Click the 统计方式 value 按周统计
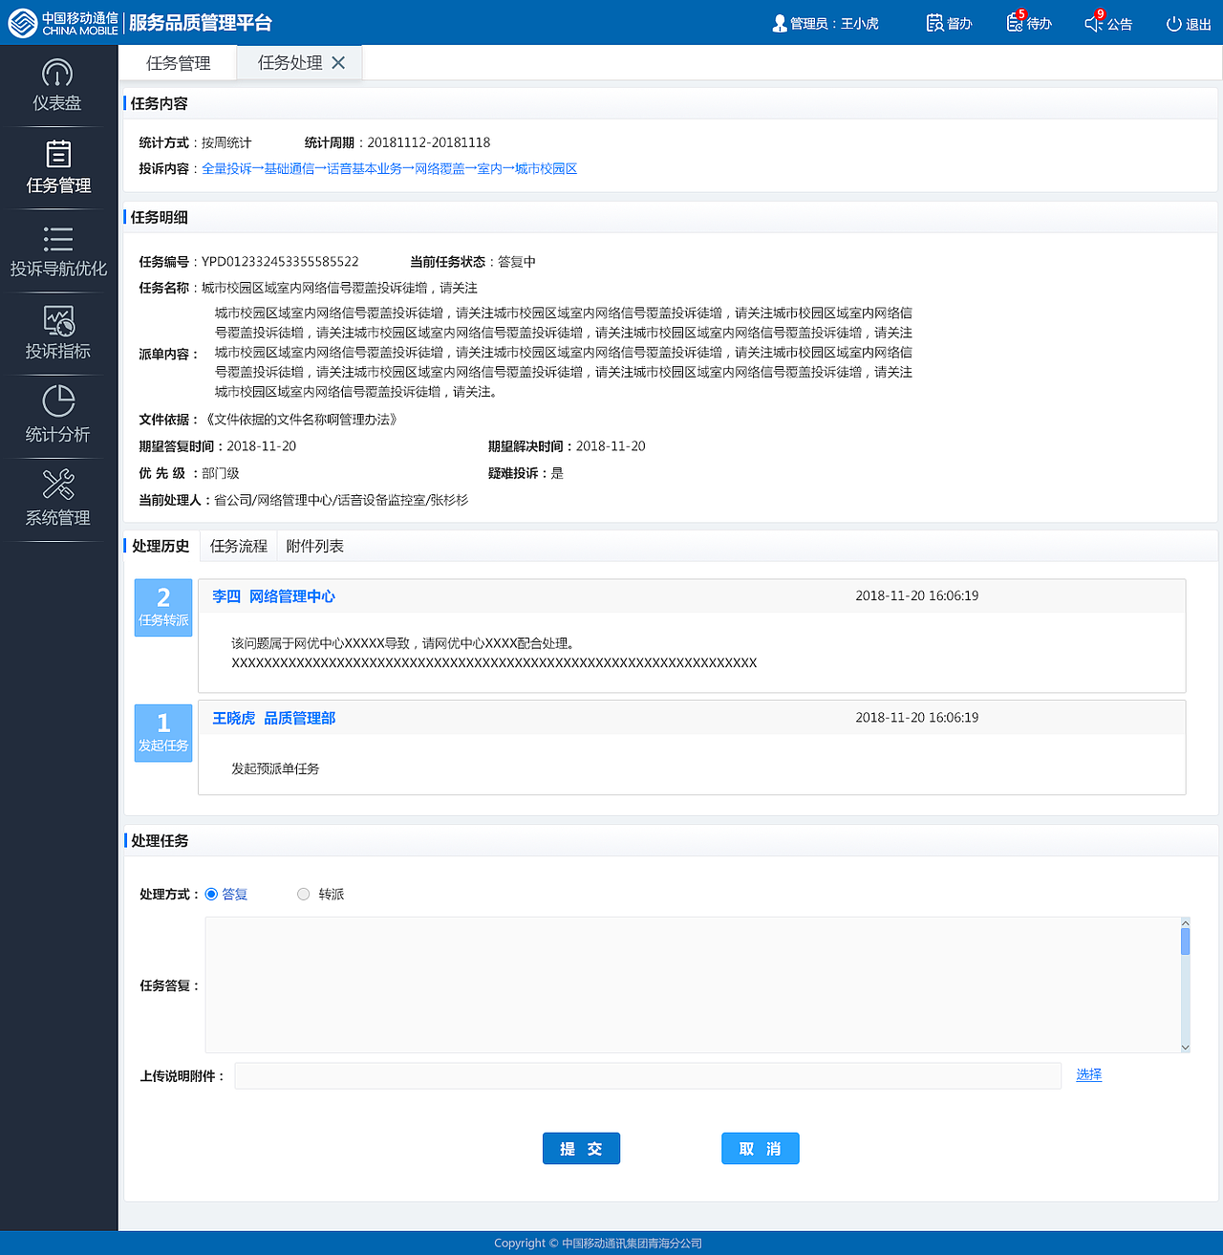The width and height of the screenshot is (1223, 1255). 226,142
